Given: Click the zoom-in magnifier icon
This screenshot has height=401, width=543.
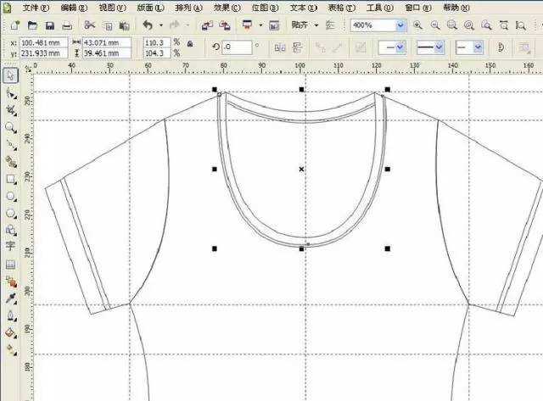Looking at the screenshot, I should (417, 25).
